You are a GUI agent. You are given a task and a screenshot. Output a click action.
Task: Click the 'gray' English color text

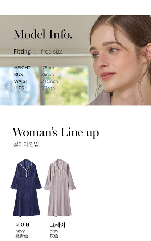pos(54,231)
